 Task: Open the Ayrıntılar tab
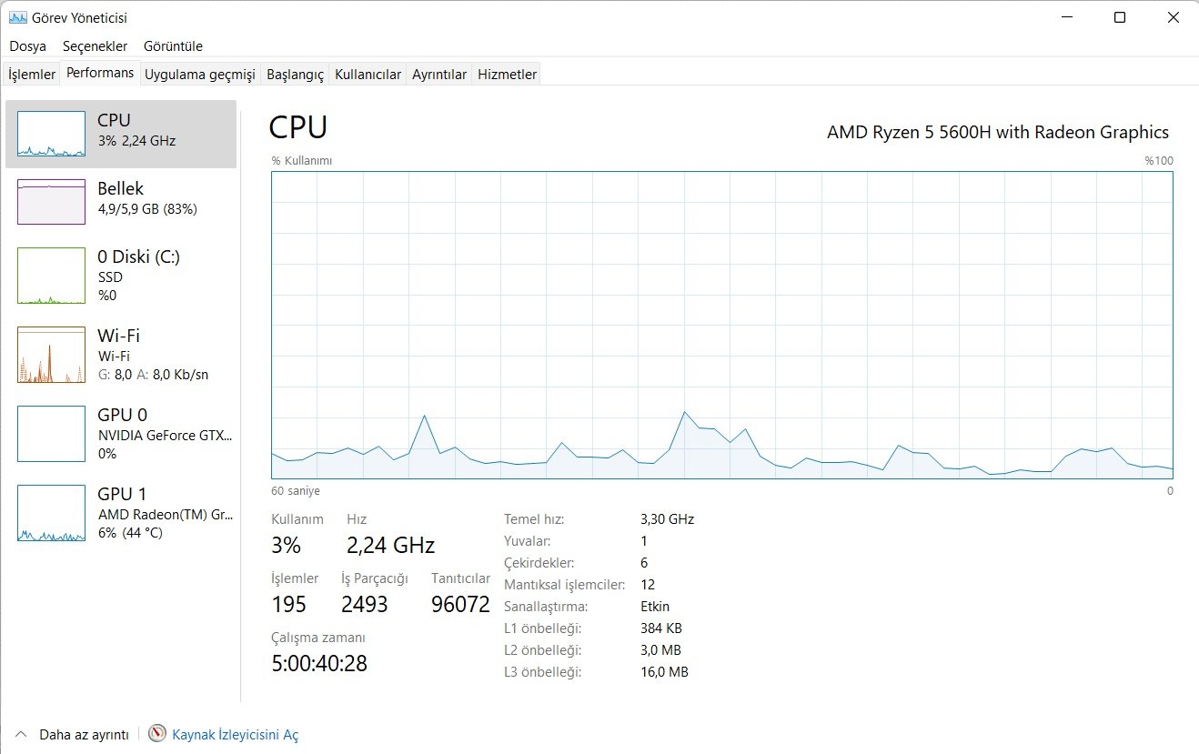pyautogui.click(x=439, y=75)
